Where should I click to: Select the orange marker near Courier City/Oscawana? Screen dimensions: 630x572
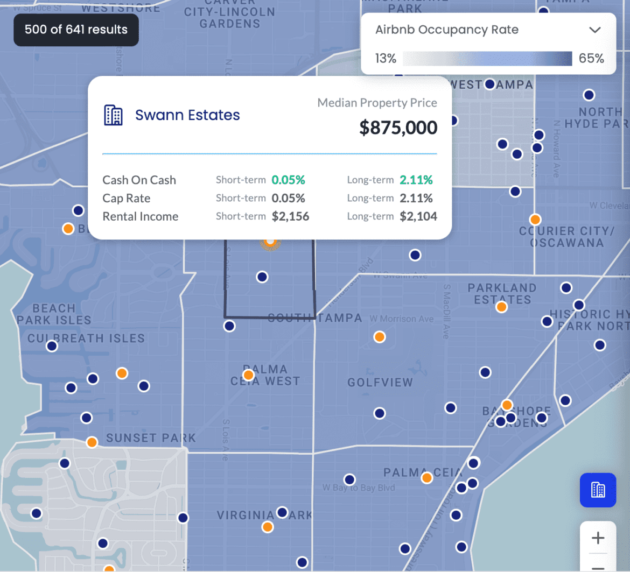535,219
